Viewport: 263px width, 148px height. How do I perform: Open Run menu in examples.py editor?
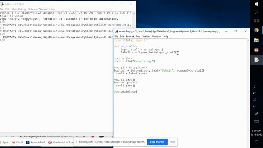[x=138, y=37]
